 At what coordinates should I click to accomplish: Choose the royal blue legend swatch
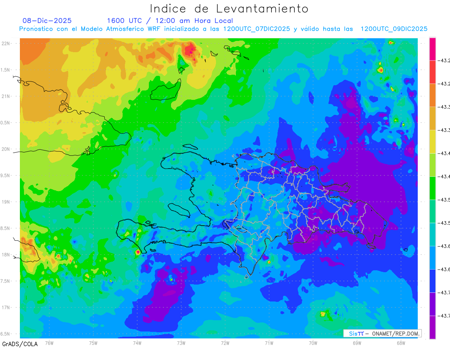[432, 281]
